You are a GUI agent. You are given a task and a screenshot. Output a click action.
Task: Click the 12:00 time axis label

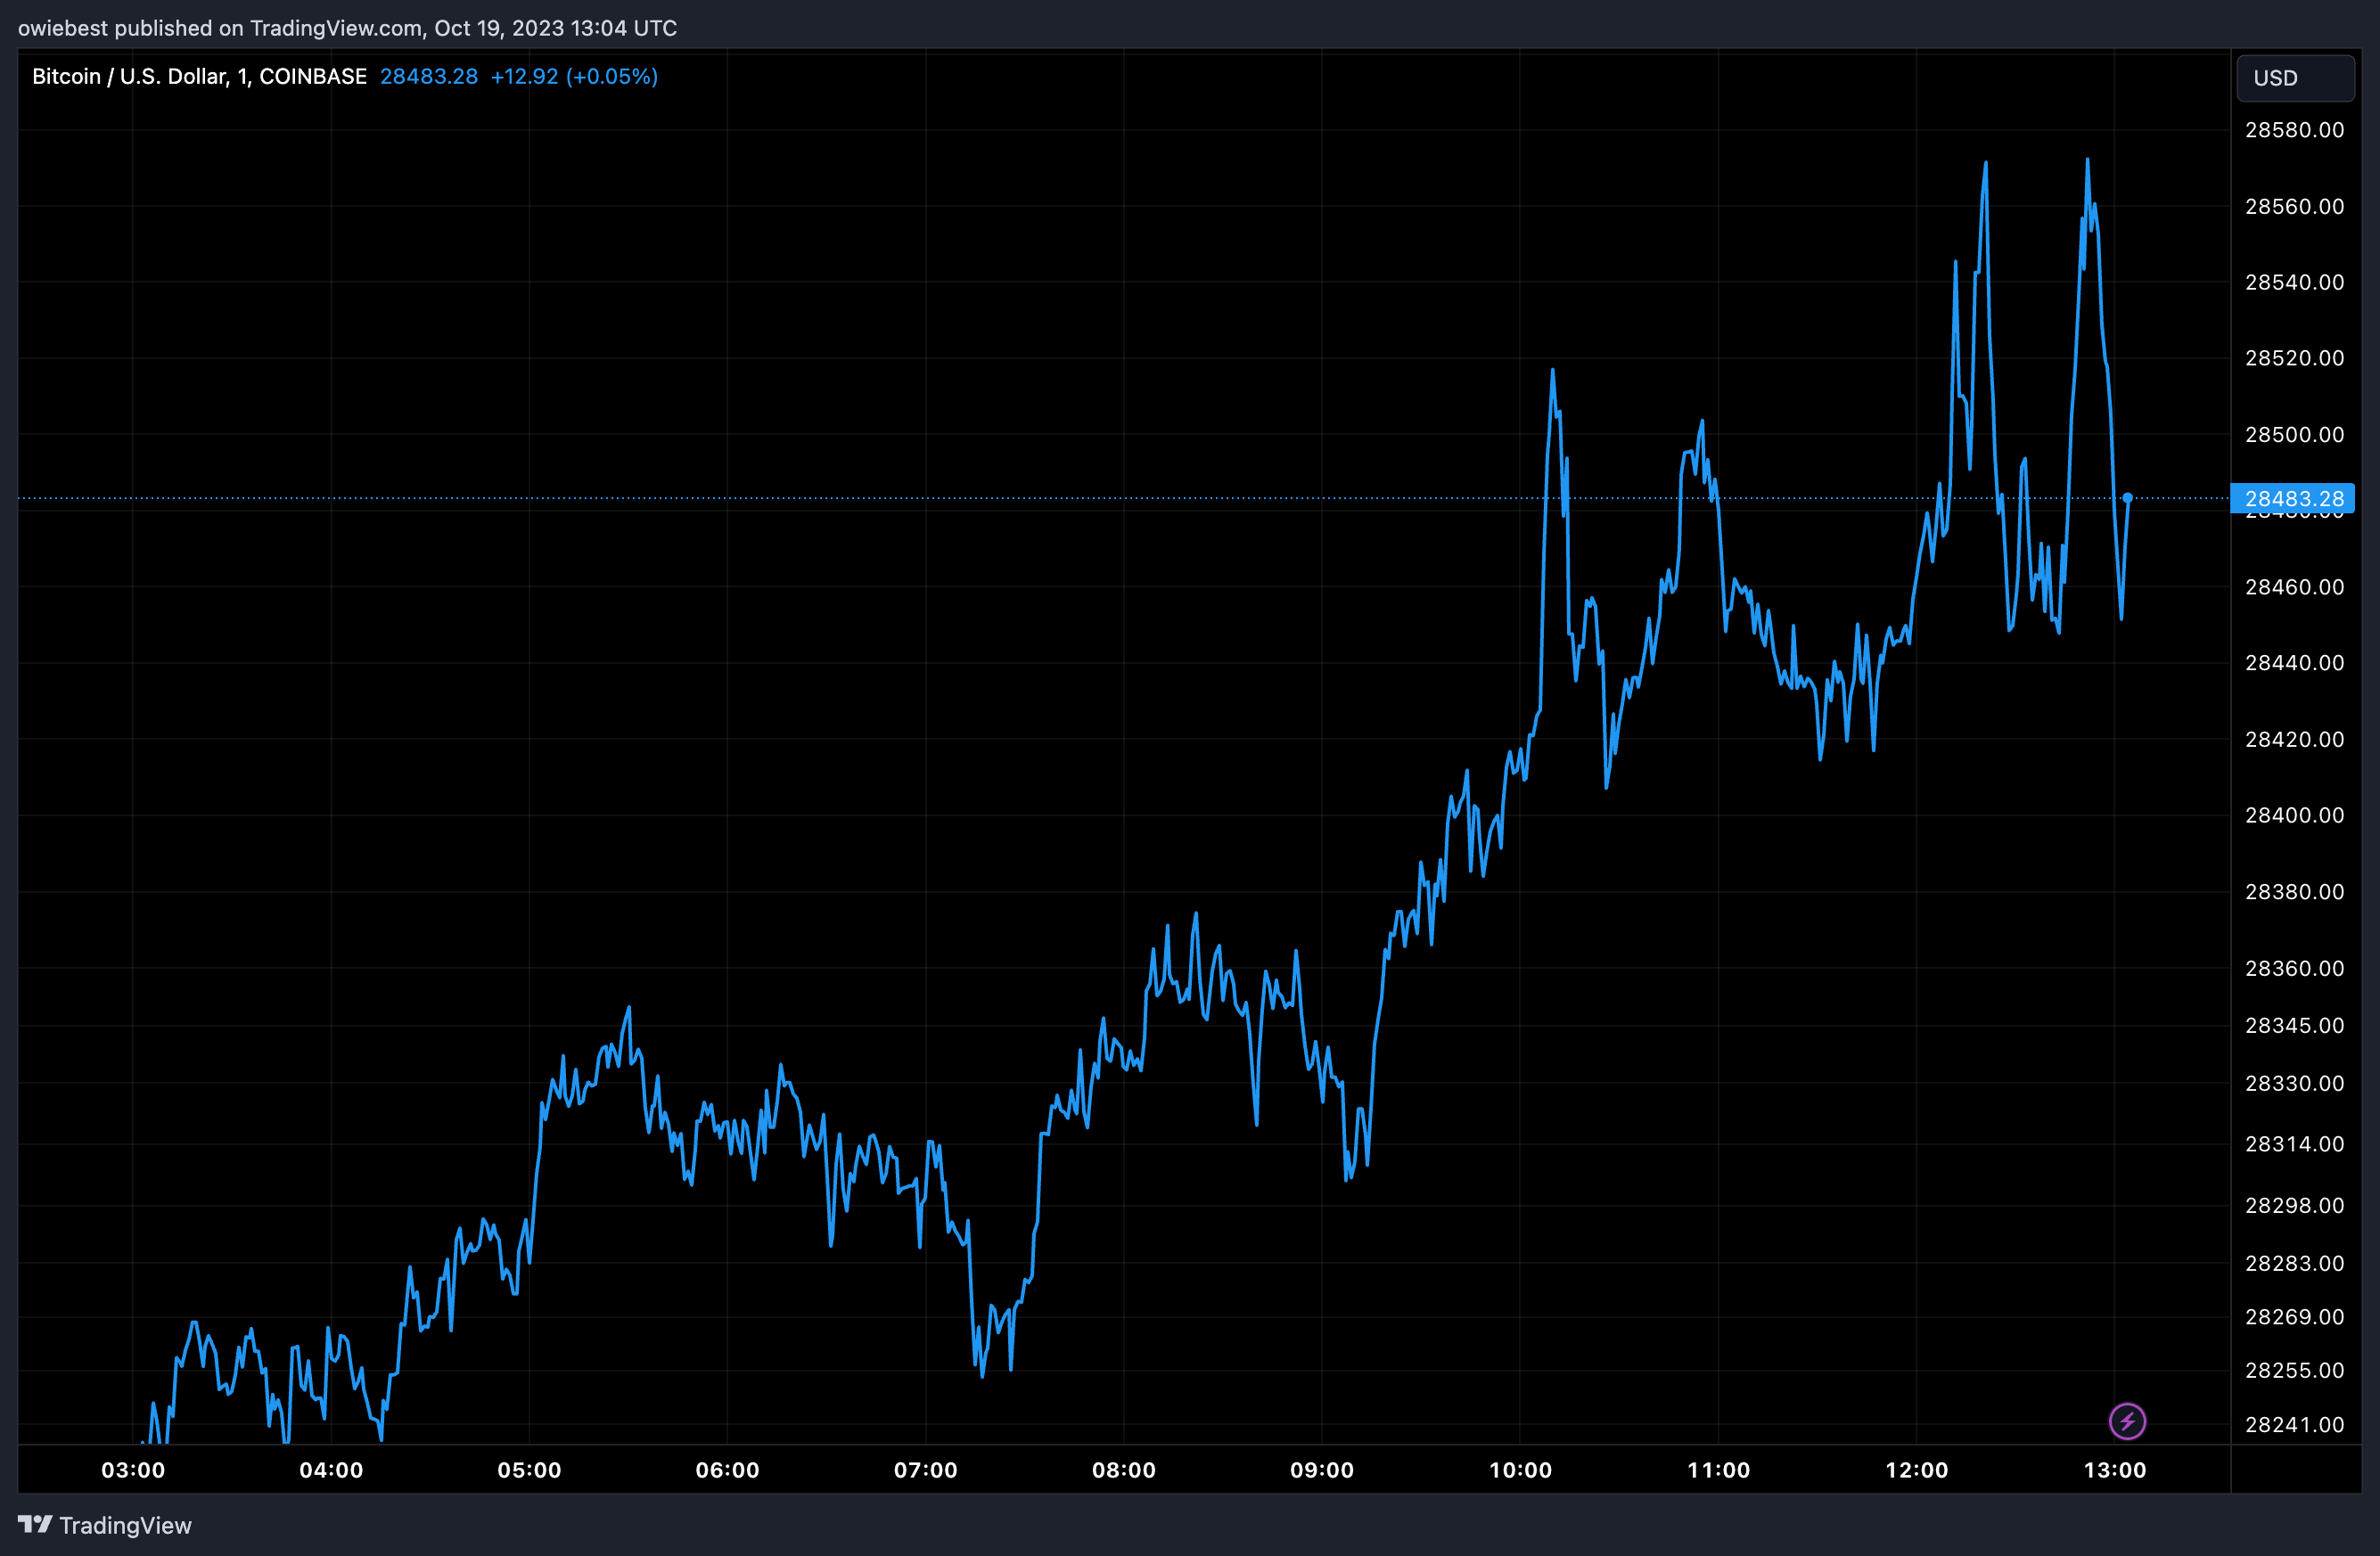1916,1470
